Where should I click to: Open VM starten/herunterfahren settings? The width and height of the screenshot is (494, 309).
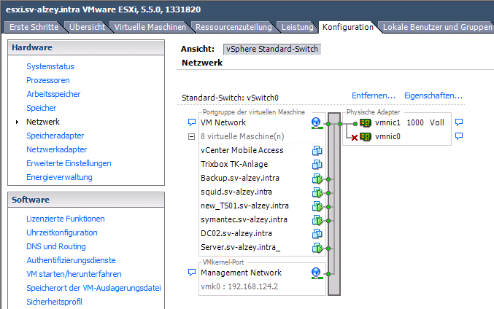[74, 274]
